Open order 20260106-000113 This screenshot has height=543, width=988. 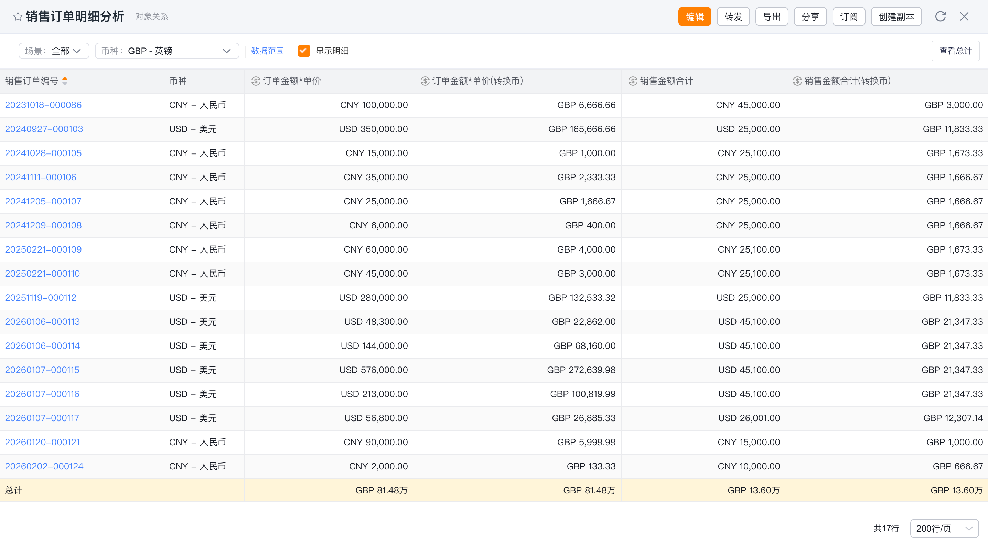[x=43, y=322]
